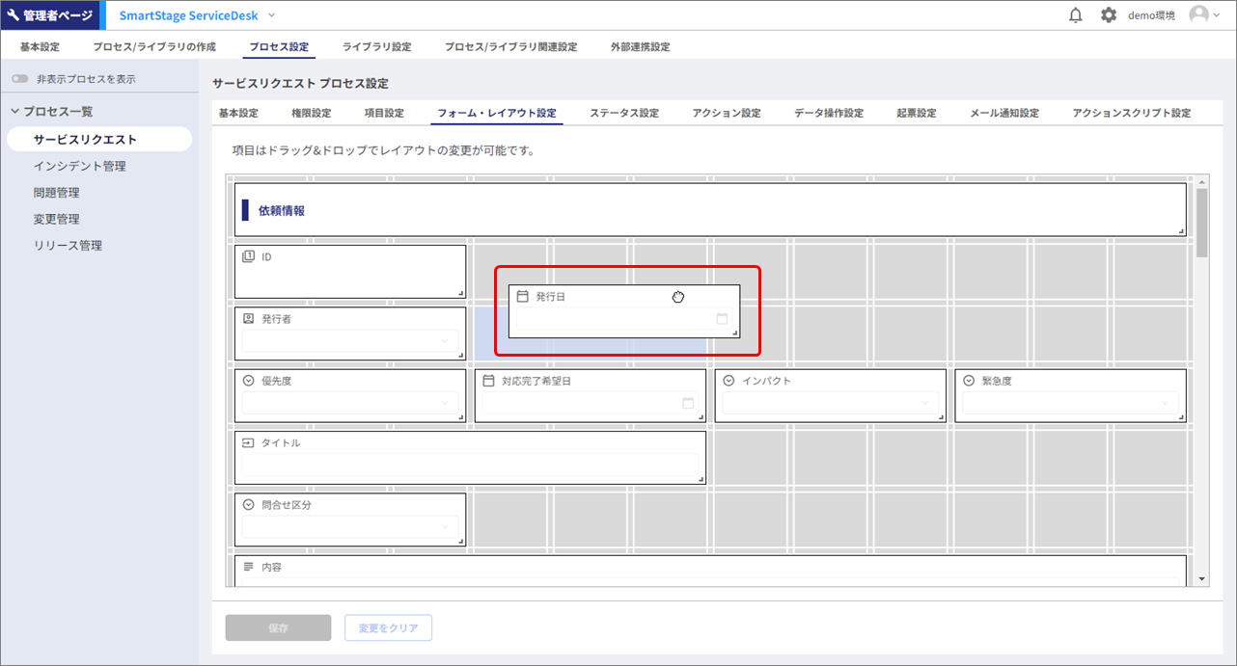Image resolution: width=1237 pixels, height=666 pixels.
Task: Click the notification bell icon
Action: coord(1076,15)
